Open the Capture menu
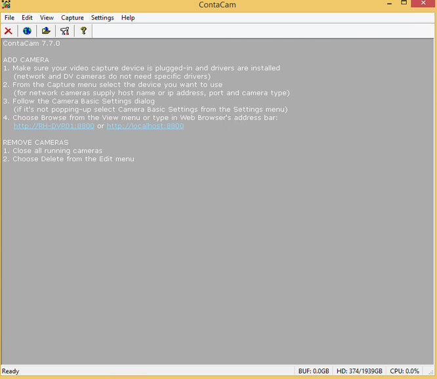 [x=72, y=18]
